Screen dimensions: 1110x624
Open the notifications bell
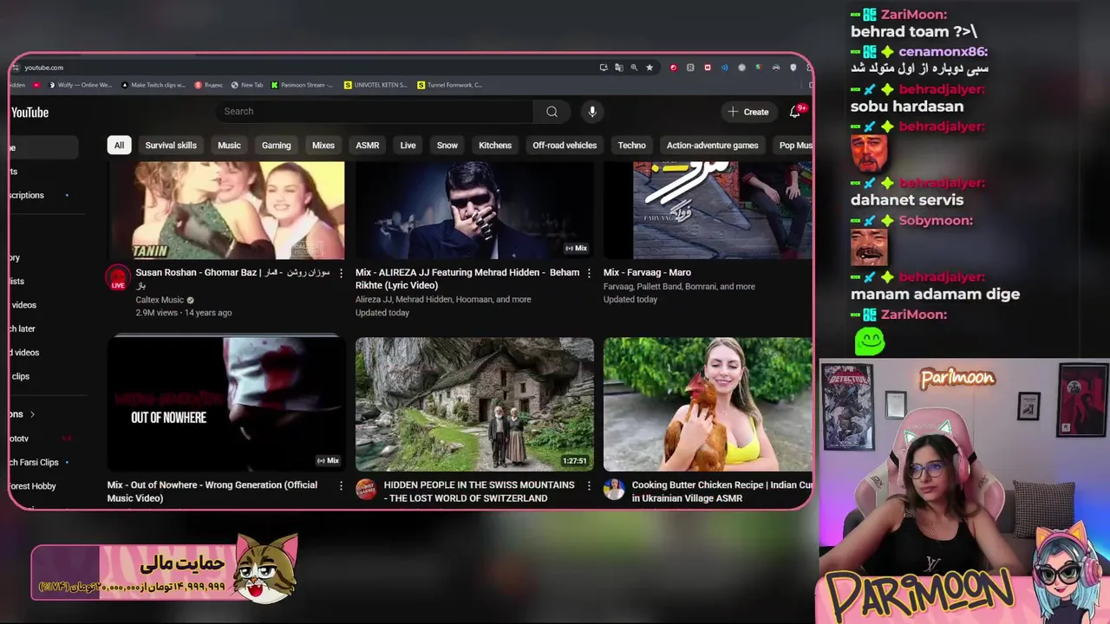pos(794,112)
